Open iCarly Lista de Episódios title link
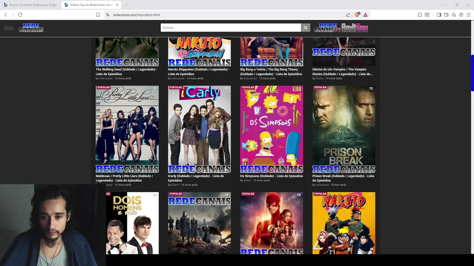Viewport: 474px width, 266px height. coord(196,178)
